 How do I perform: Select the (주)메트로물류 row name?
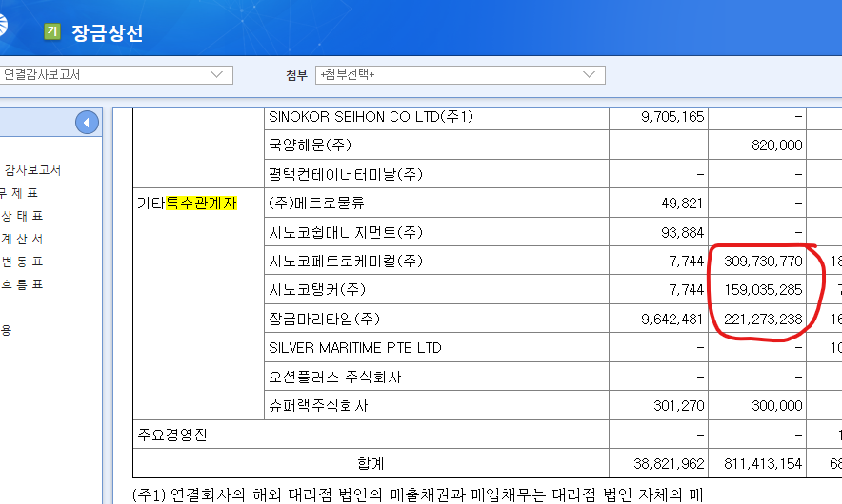click(316, 203)
